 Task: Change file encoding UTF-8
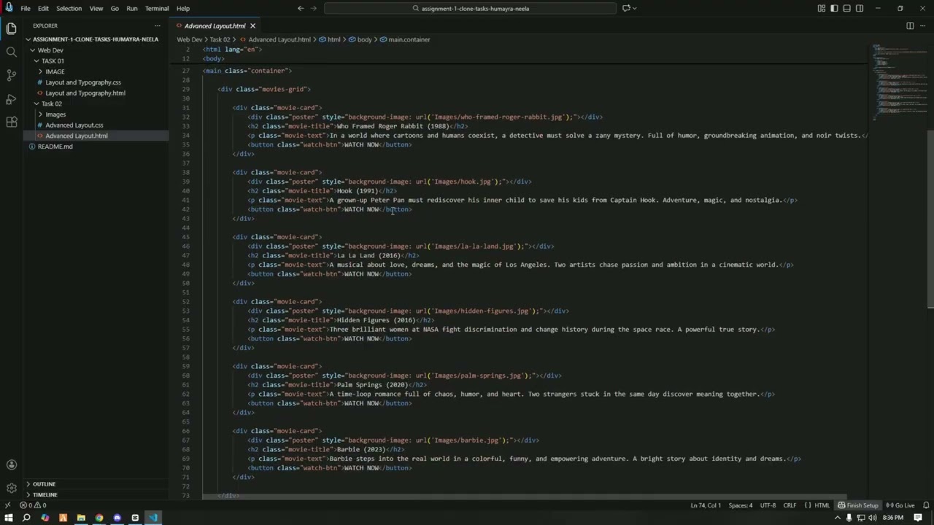click(x=768, y=505)
